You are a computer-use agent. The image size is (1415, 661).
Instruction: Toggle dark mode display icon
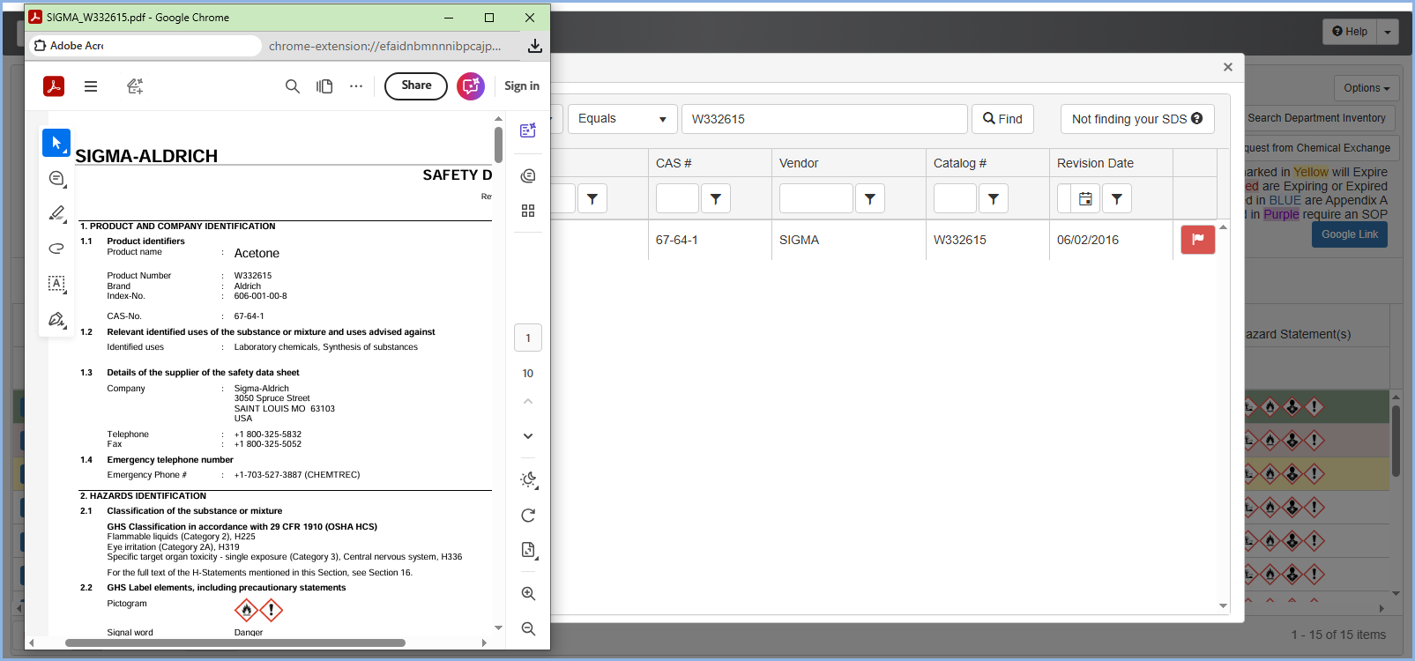click(528, 479)
